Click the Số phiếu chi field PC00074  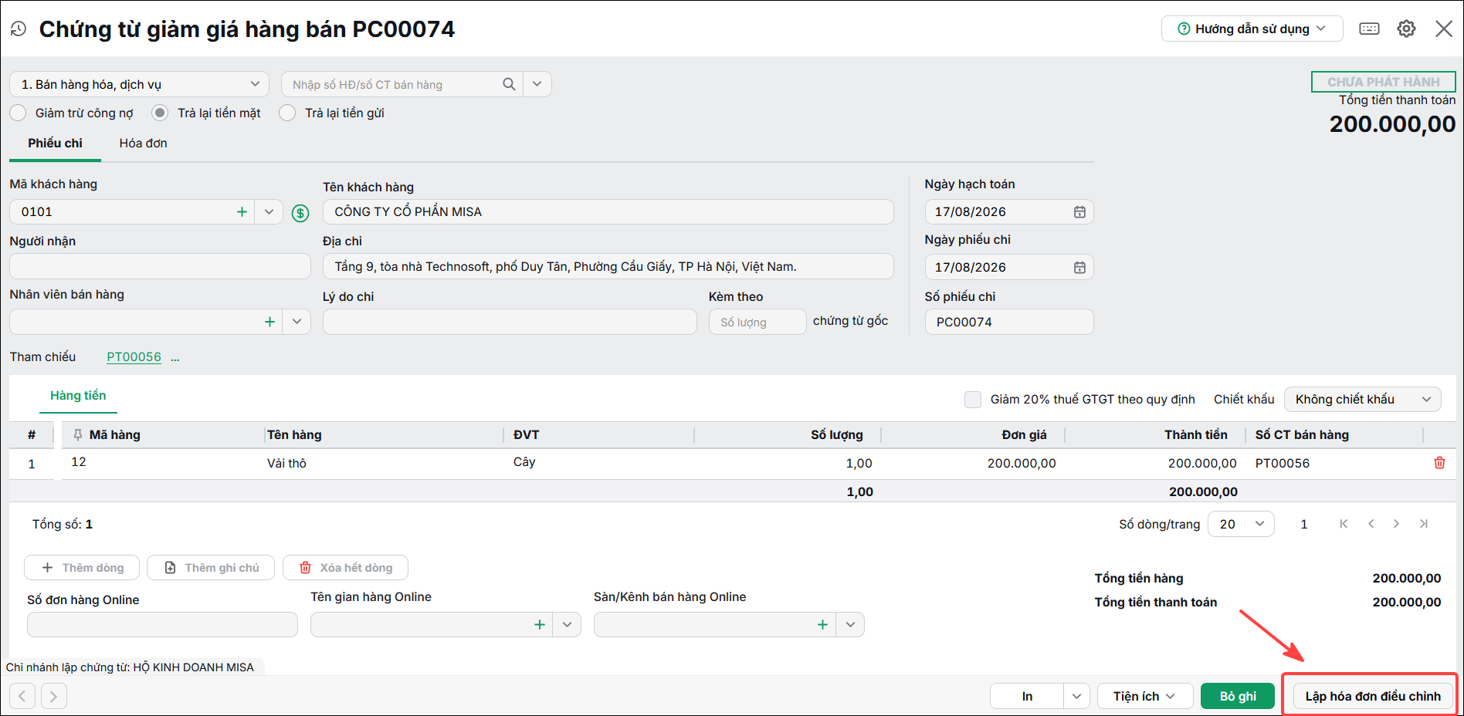[x=1009, y=322]
